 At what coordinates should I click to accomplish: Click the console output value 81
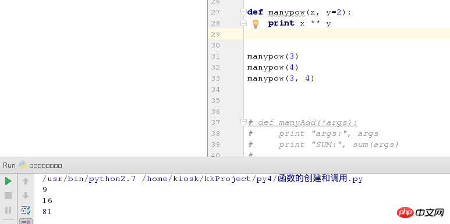(47, 212)
